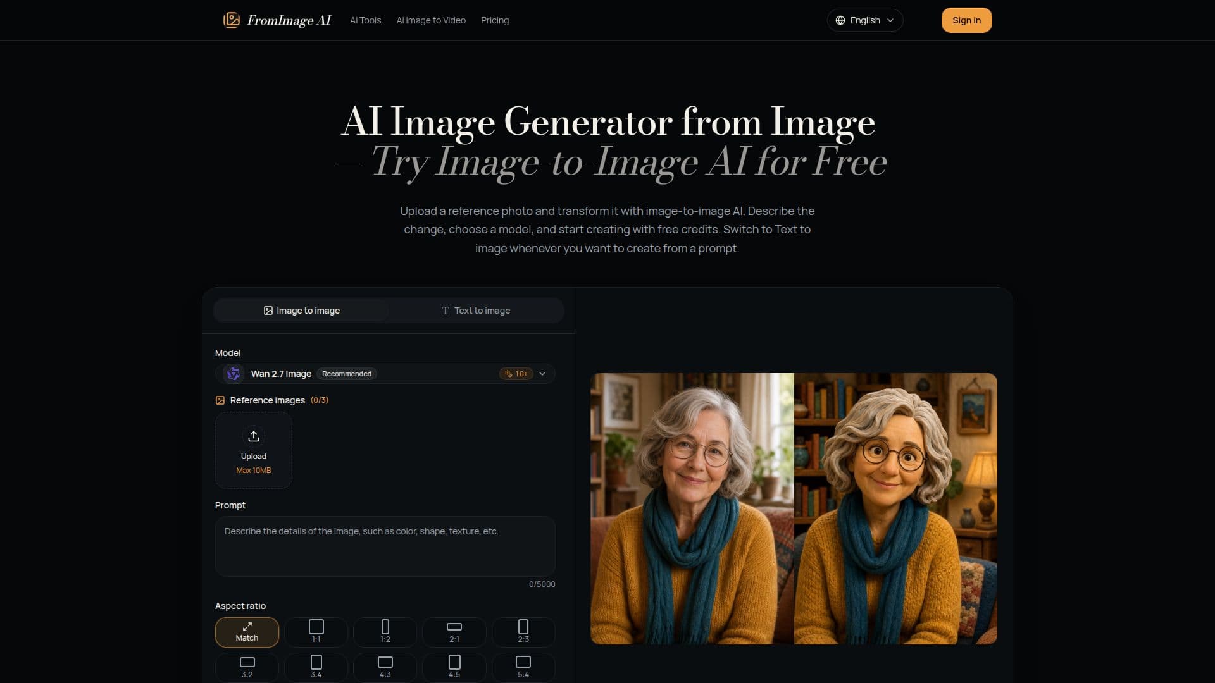Viewport: 1215px width, 683px height.
Task: Click the credits coin icon showing 10+
Action: (x=508, y=374)
